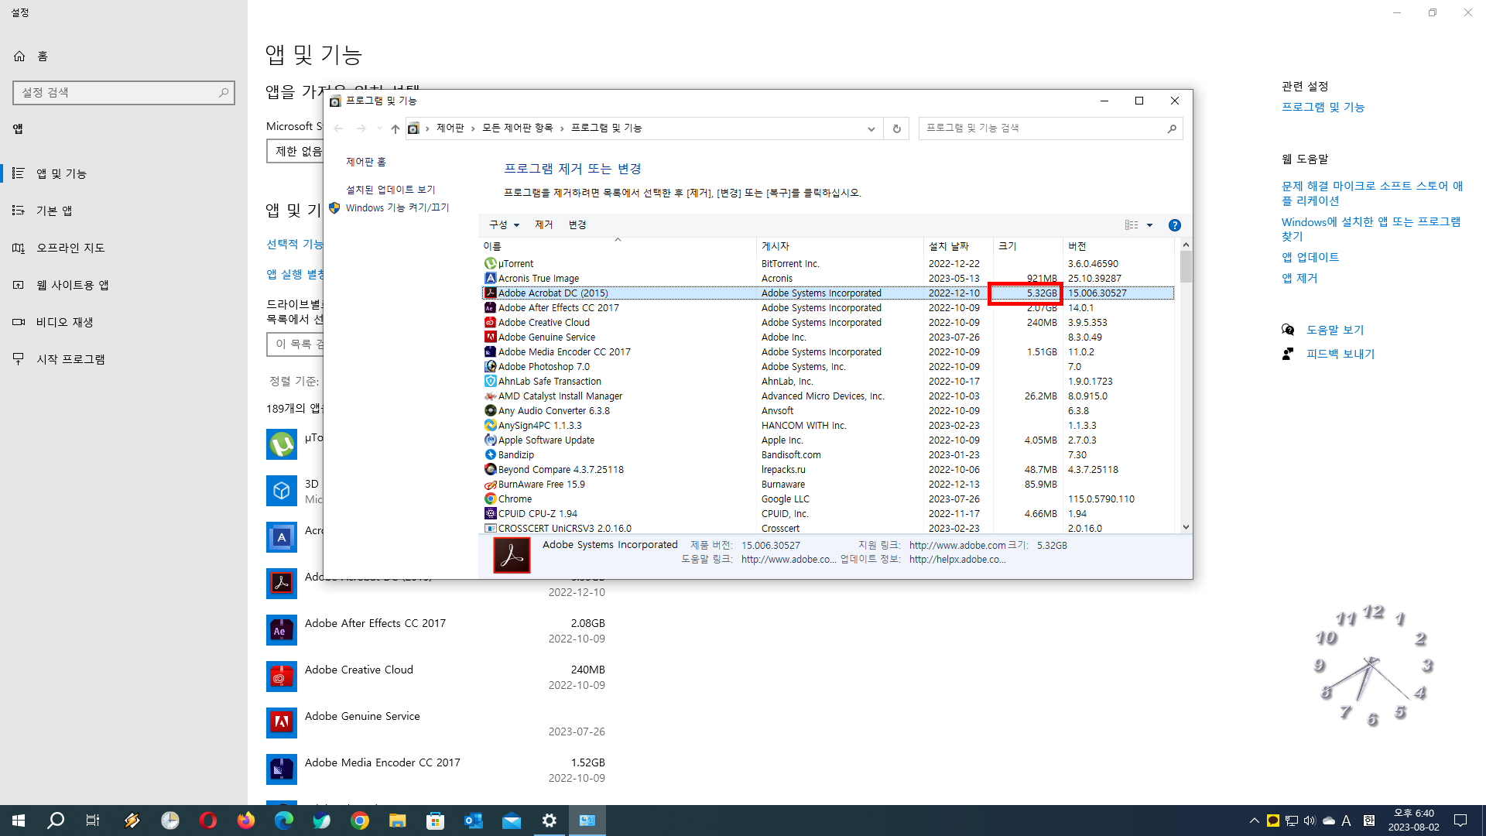
Task: Go back with the navigation arrow
Action: coord(338,128)
